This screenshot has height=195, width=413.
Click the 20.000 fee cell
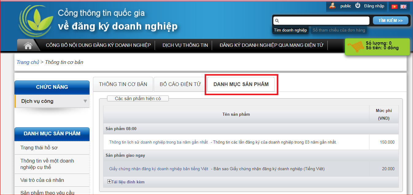[384, 169]
